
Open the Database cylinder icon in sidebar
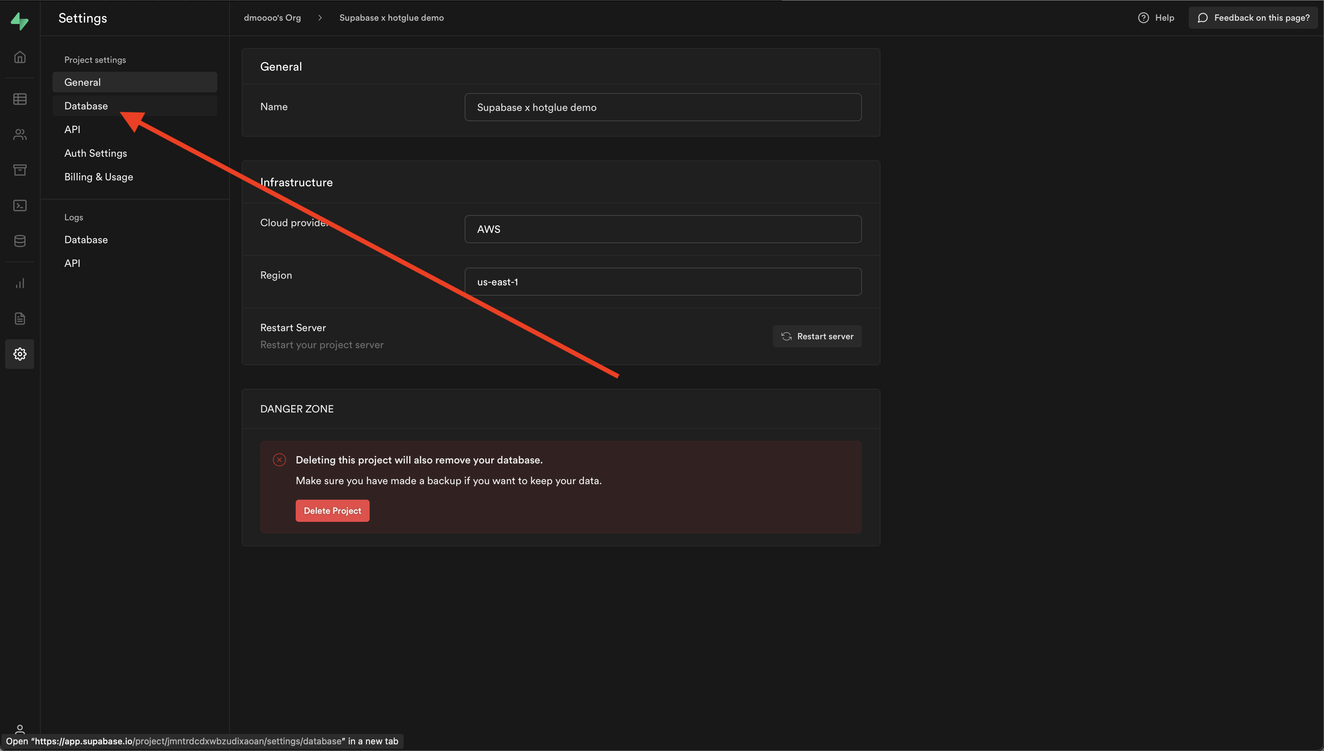pos(20,241)
